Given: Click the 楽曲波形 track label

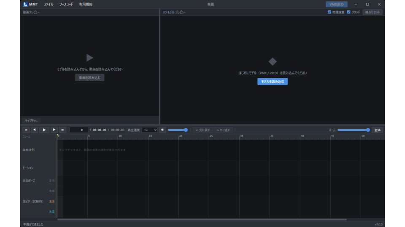Looking at the screenshot, I should pyautogui.click(x=28, y=150).
